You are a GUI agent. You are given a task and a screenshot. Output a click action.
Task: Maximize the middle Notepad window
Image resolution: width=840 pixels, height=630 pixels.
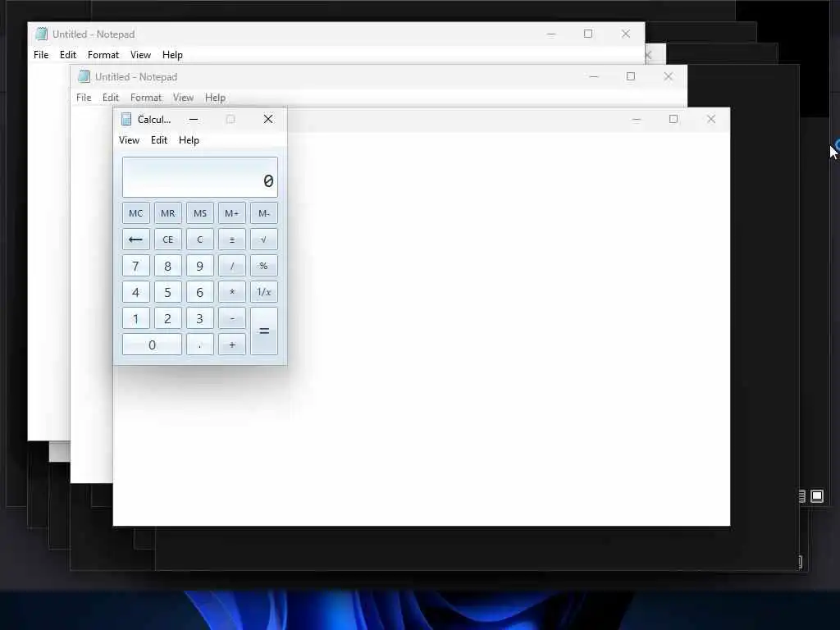coord(631,76)
